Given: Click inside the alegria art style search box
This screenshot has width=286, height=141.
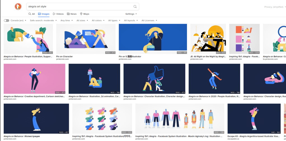Looking at the screenshot, I should [x=78, y=7].
